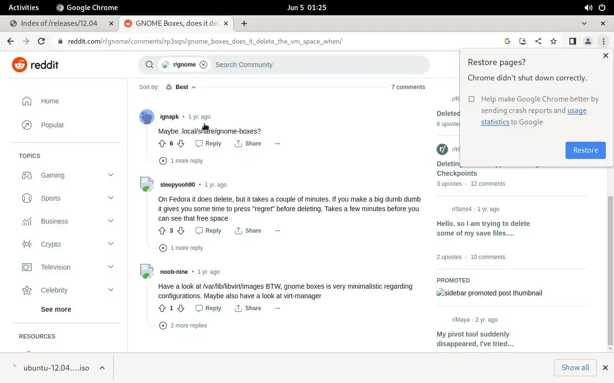This screenshot has width=614, height=383.
Task: Expand 1 more reply under ignapk
Action: pos(181,161)
